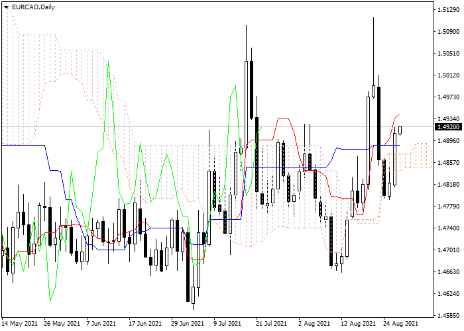Click price axis value 1.47010

click(448, 250)
